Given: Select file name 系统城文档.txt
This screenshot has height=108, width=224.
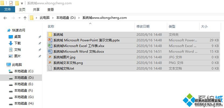Looking at the screenshot, I should click(x=64, y=69).
